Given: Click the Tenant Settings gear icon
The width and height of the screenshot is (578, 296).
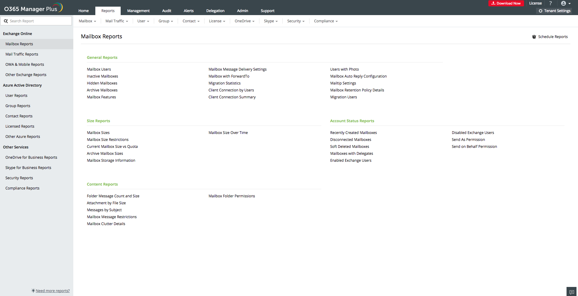Looking at the screenshot, I should point(541,11).
